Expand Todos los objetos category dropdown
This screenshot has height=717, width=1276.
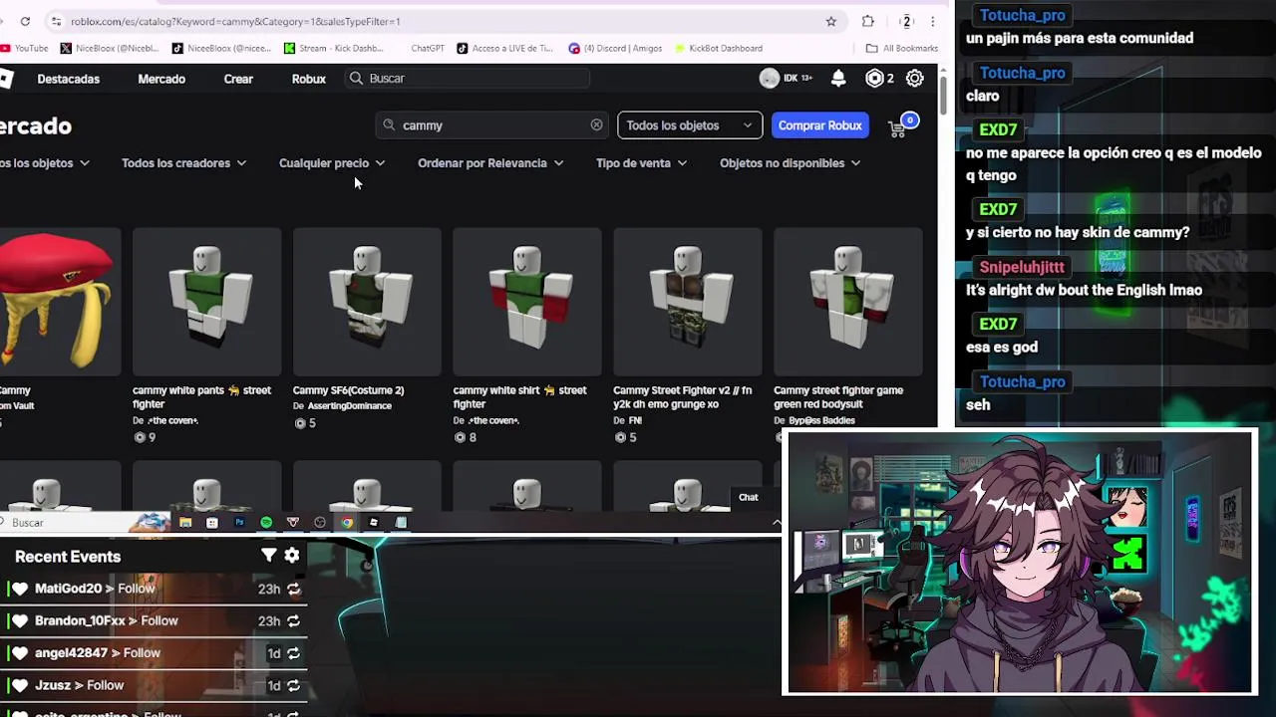[x=44, y=163]
